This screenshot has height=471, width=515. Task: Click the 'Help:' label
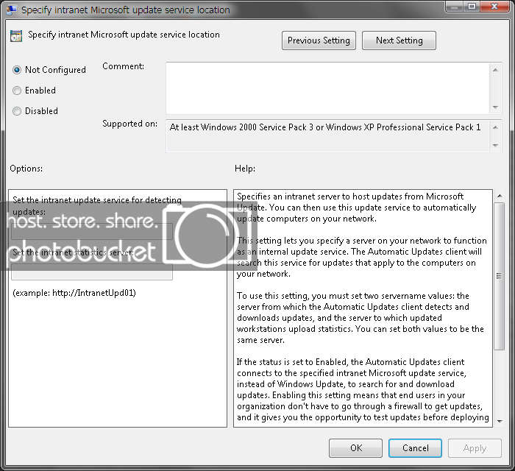point(245,169)
